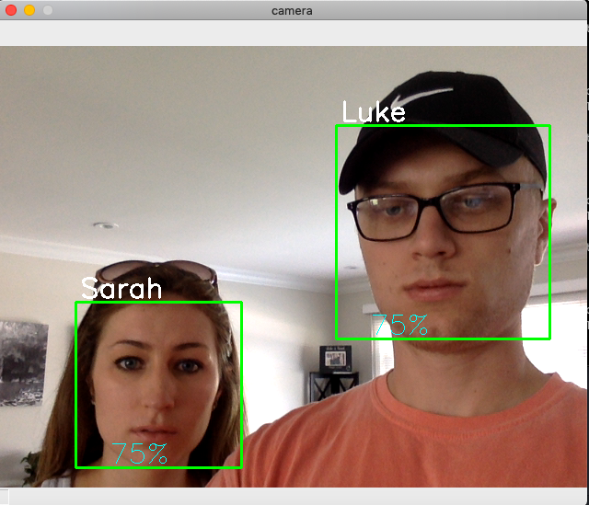This screenshot has width=589, height=505.
Task: Click the 'camera' window title text
Action: (292, 11)
